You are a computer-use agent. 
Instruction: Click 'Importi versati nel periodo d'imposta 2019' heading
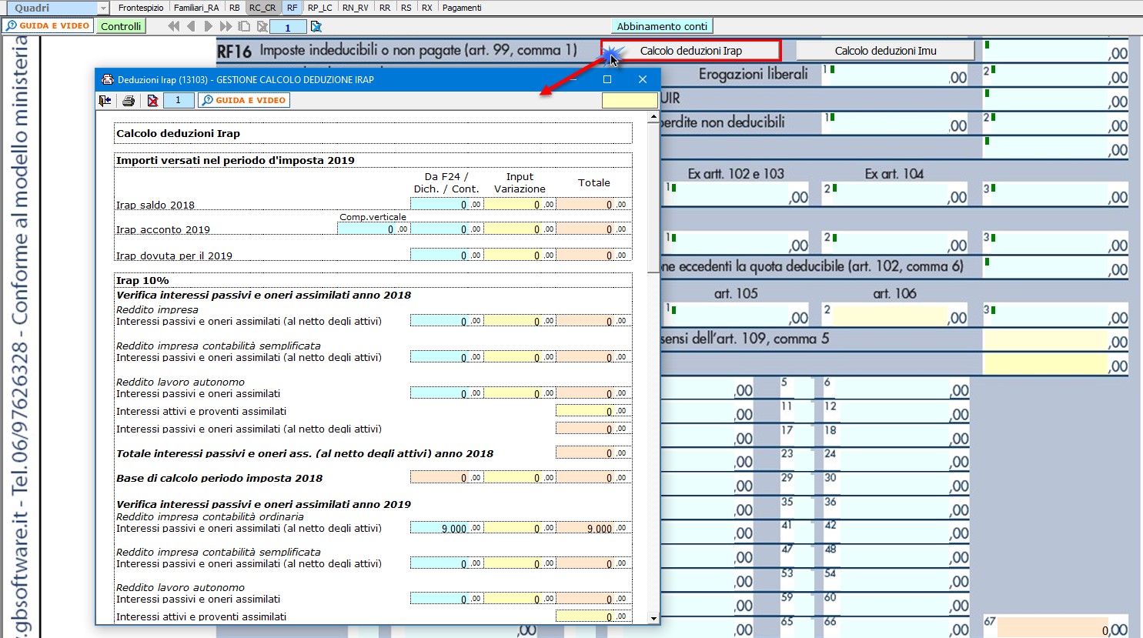236,160
